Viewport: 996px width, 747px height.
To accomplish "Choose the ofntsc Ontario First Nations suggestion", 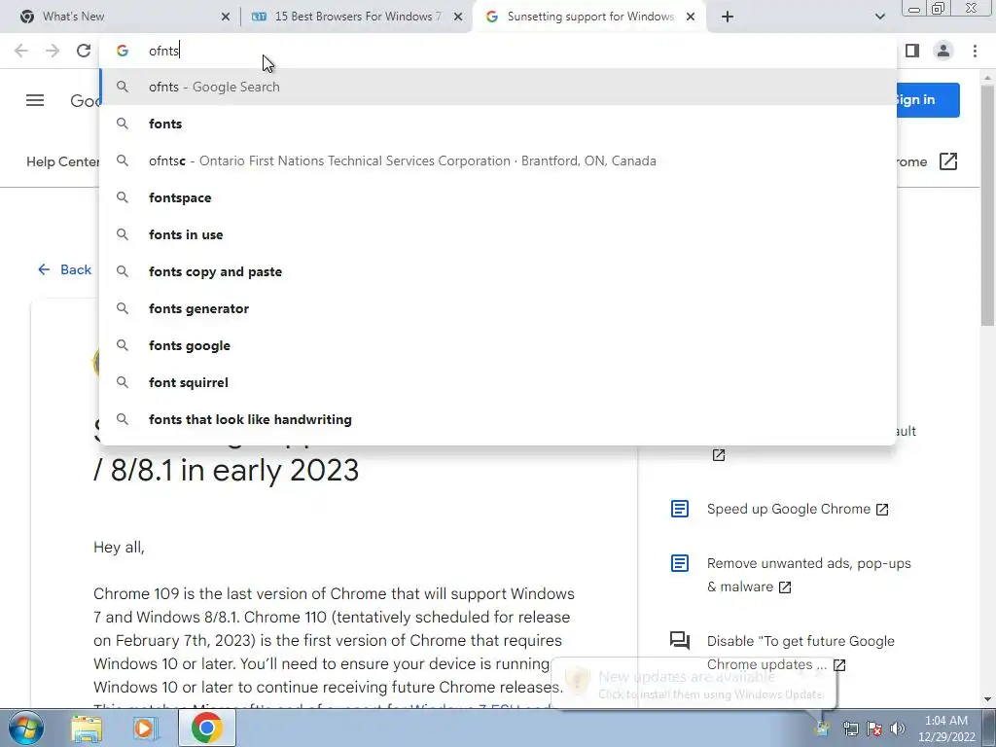I will (498, 160).
